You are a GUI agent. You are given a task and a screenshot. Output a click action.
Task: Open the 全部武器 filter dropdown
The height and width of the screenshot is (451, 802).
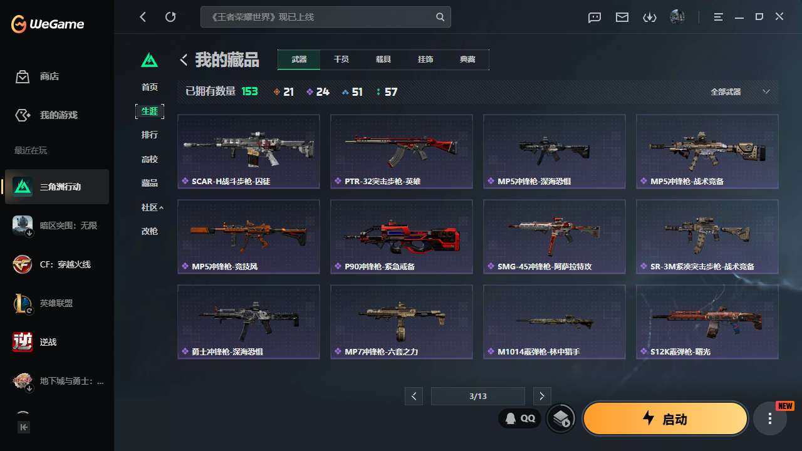click(x=740, y=91)
